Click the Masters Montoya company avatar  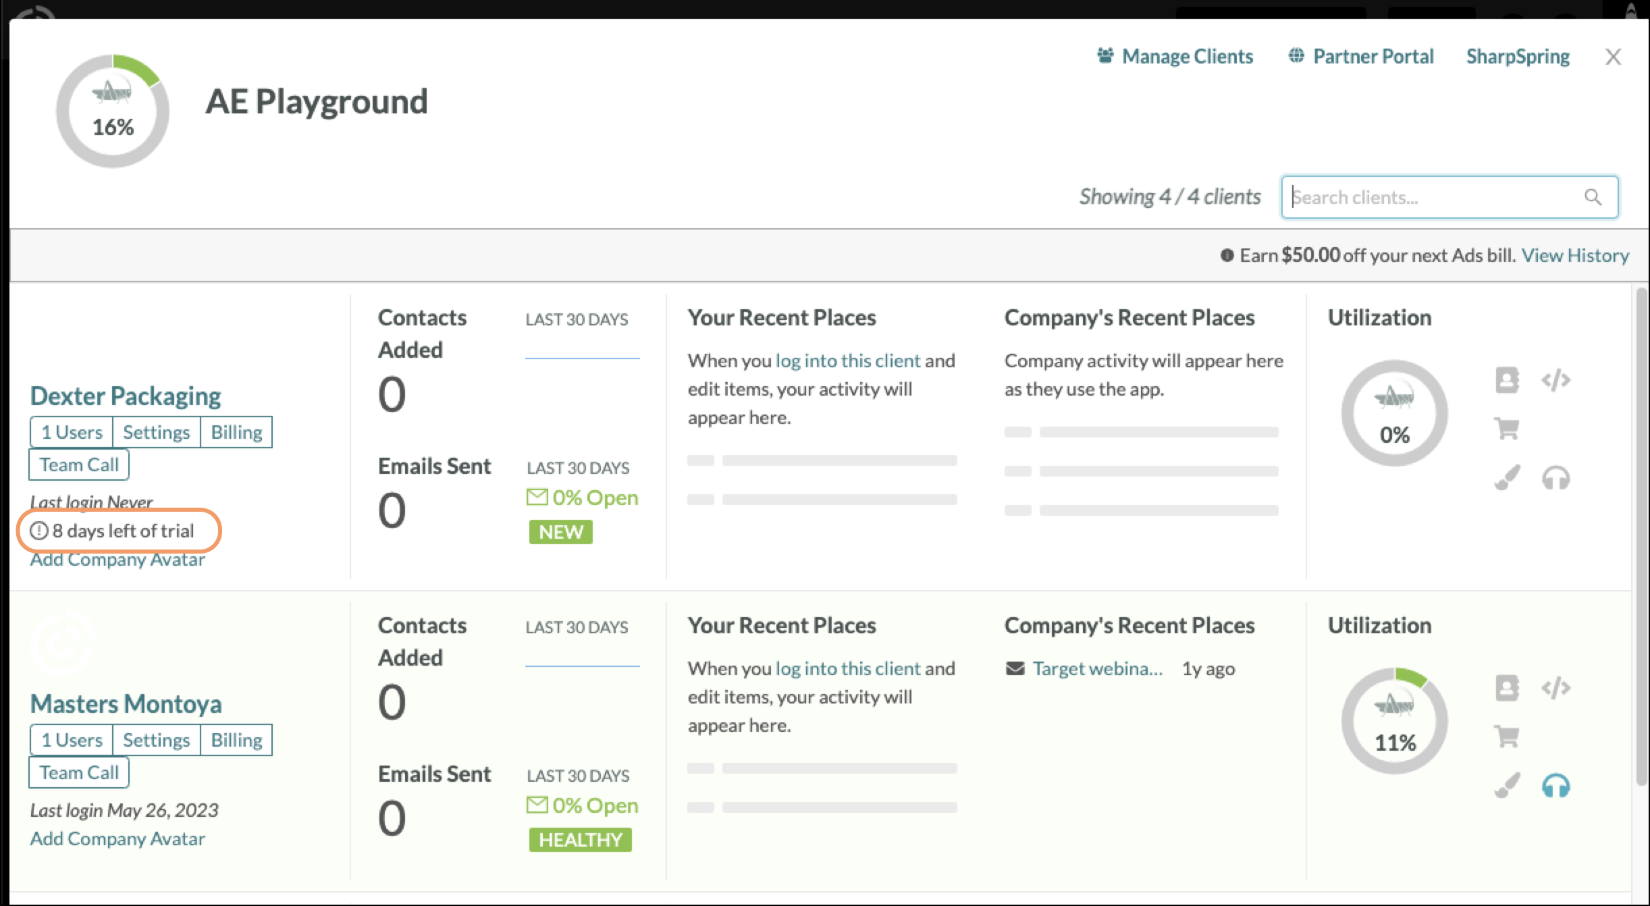point(62,643)
